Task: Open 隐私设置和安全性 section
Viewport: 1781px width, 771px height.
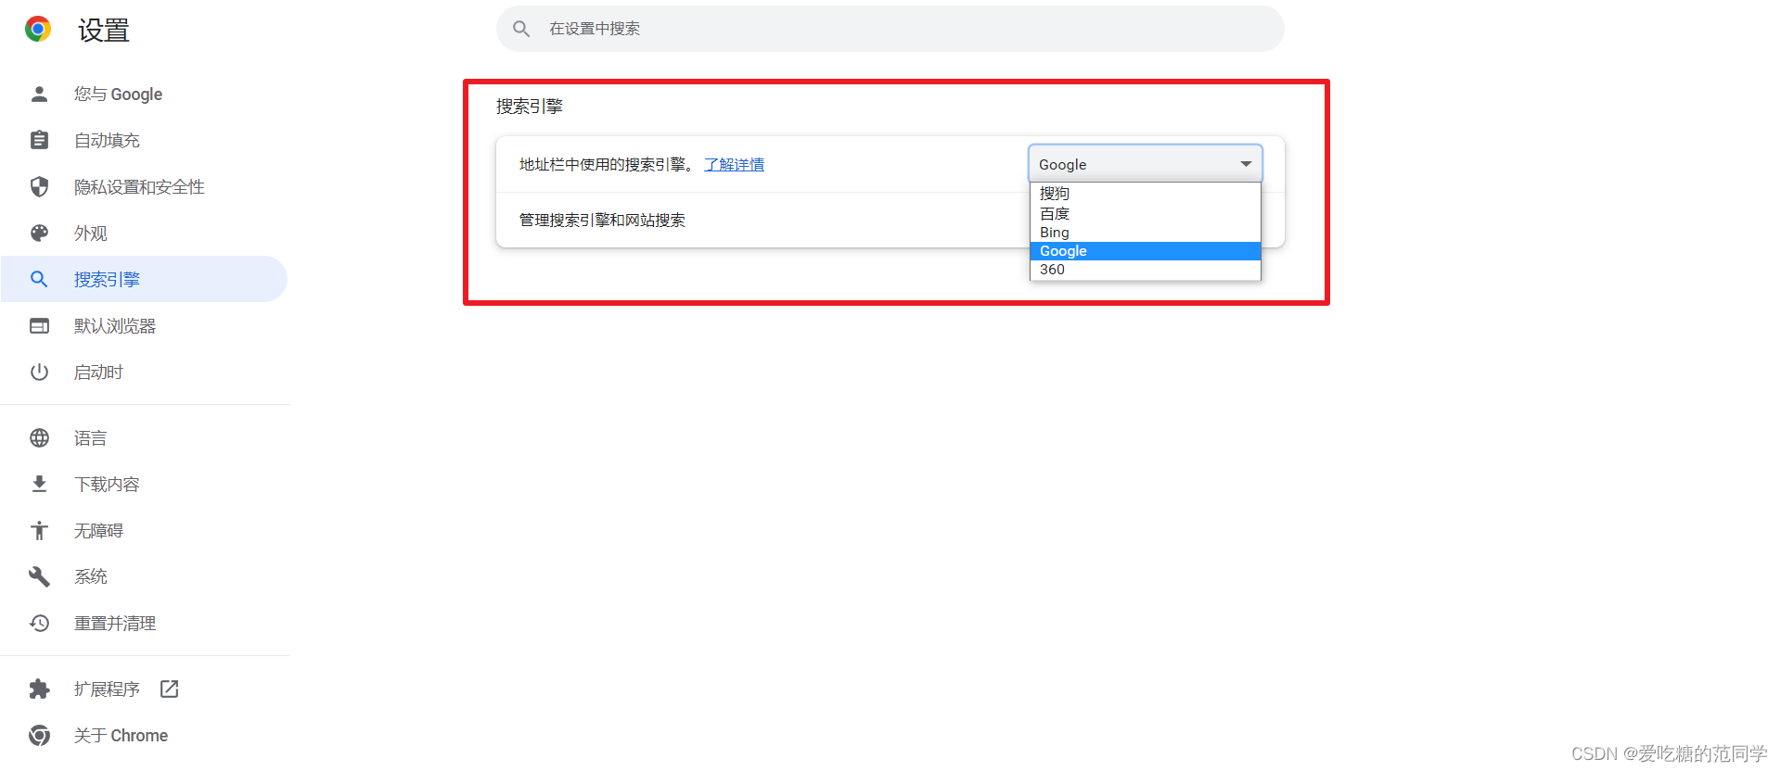Action: click(145, 186)
